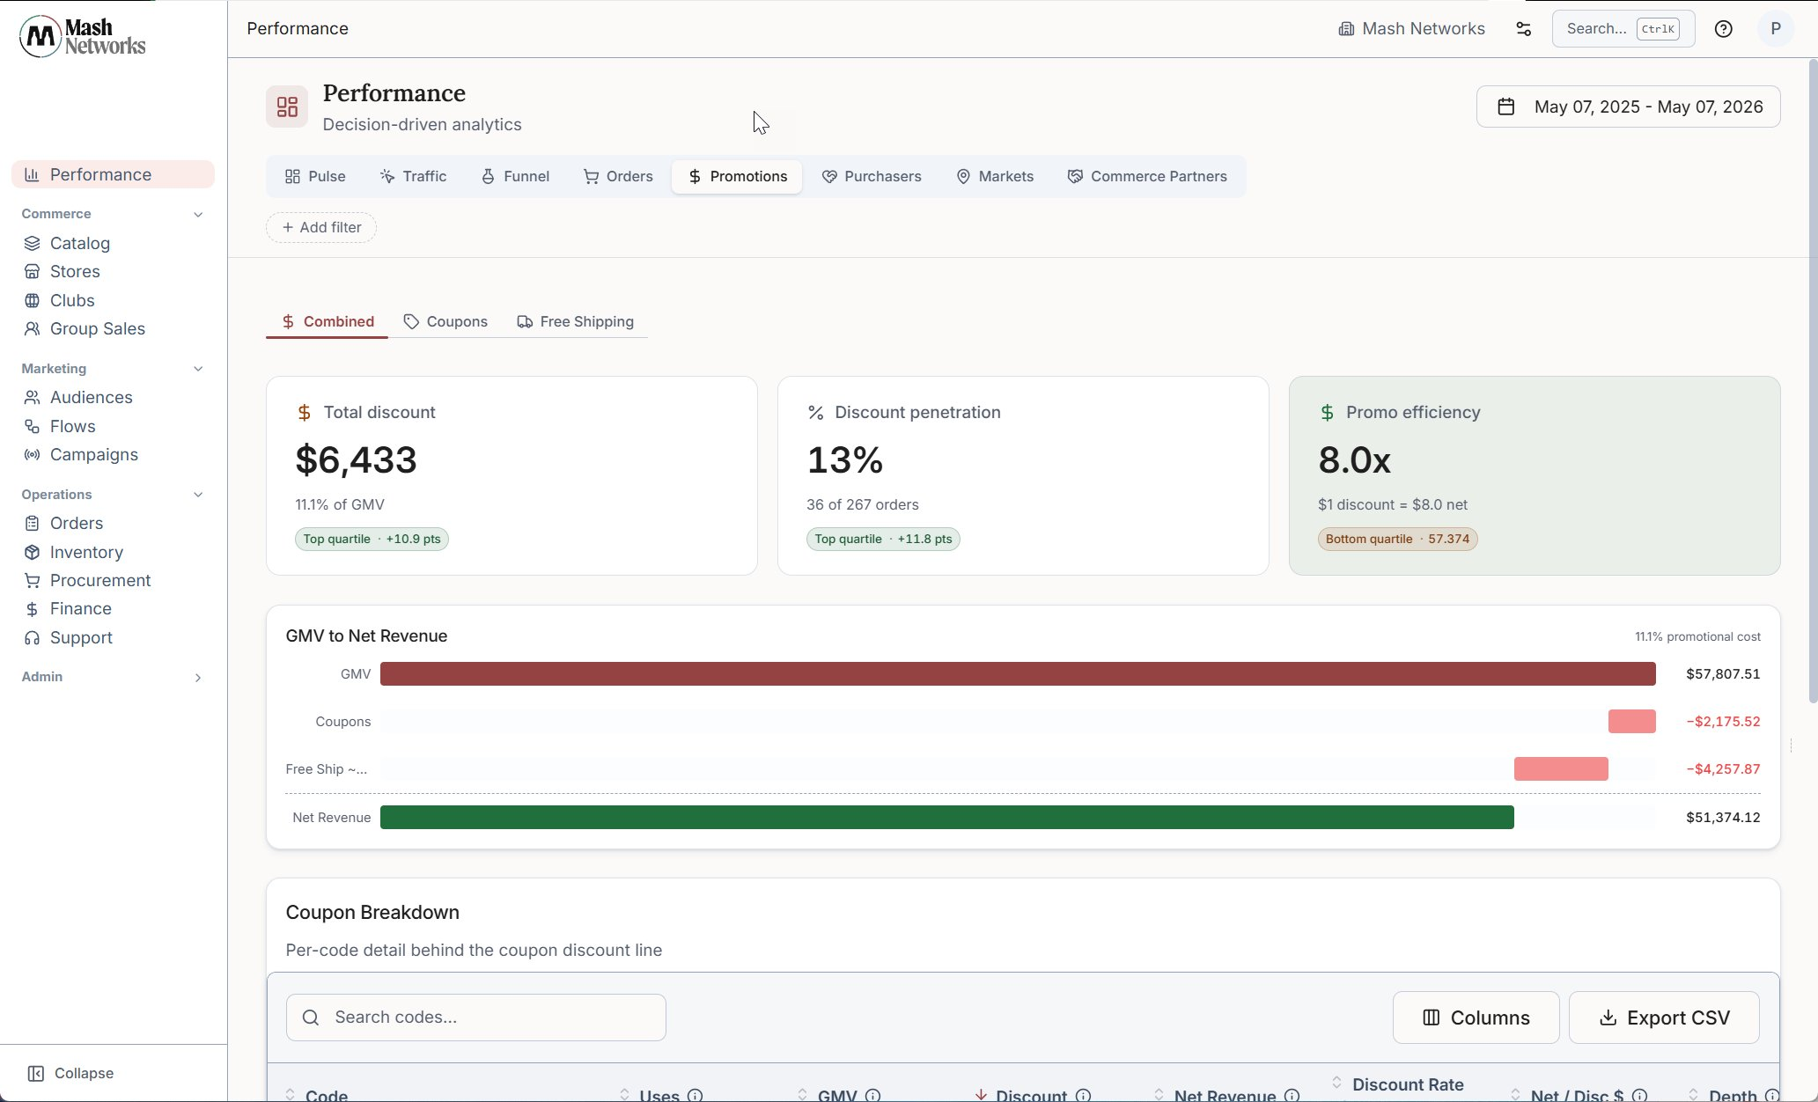Select the Coupons sub-tab
Screen dimensions: 1818x1102
(x=445, y=321)
